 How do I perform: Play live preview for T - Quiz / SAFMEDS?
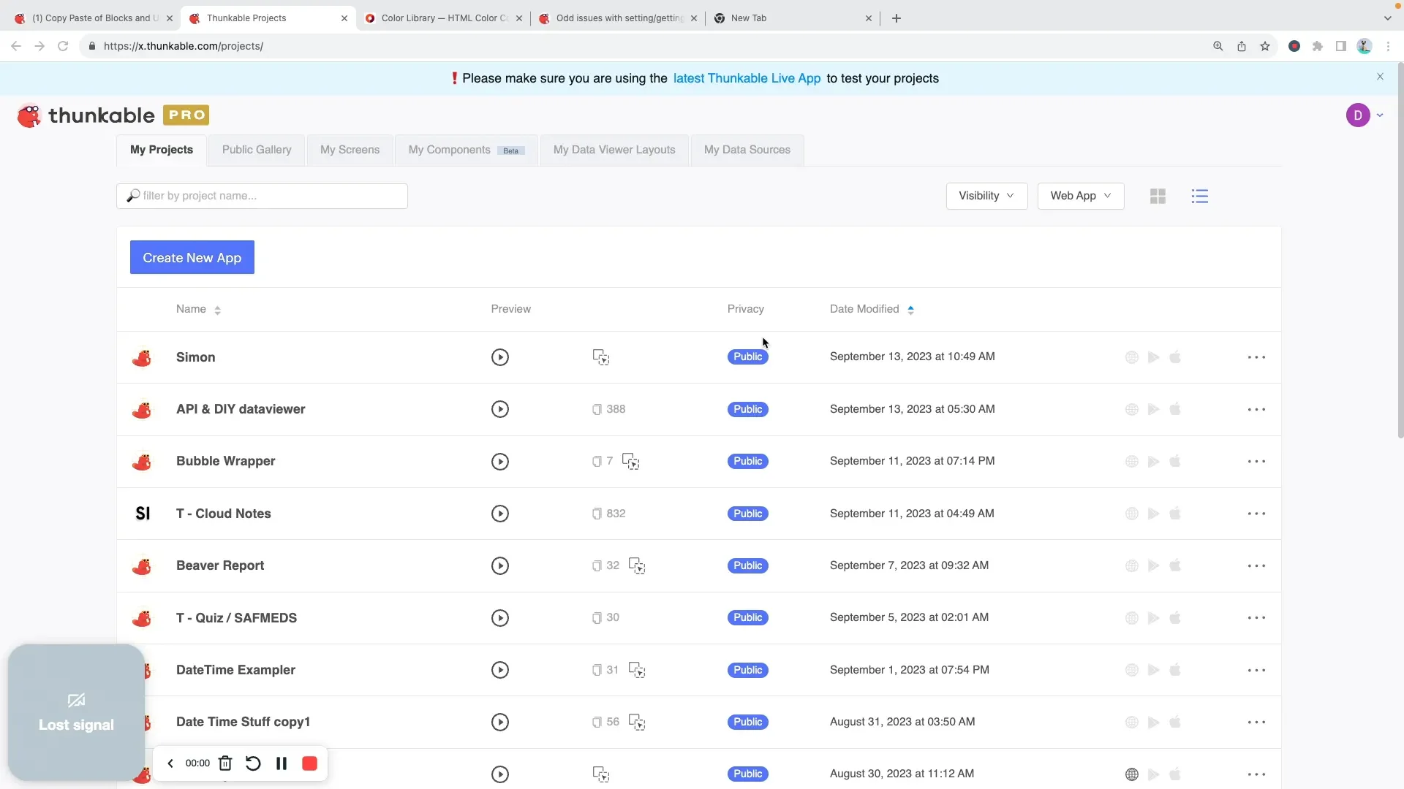click(500, 618)
